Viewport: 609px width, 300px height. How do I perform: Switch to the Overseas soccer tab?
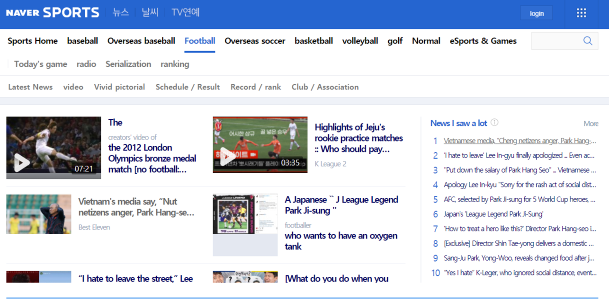click(x=255, y=41)
